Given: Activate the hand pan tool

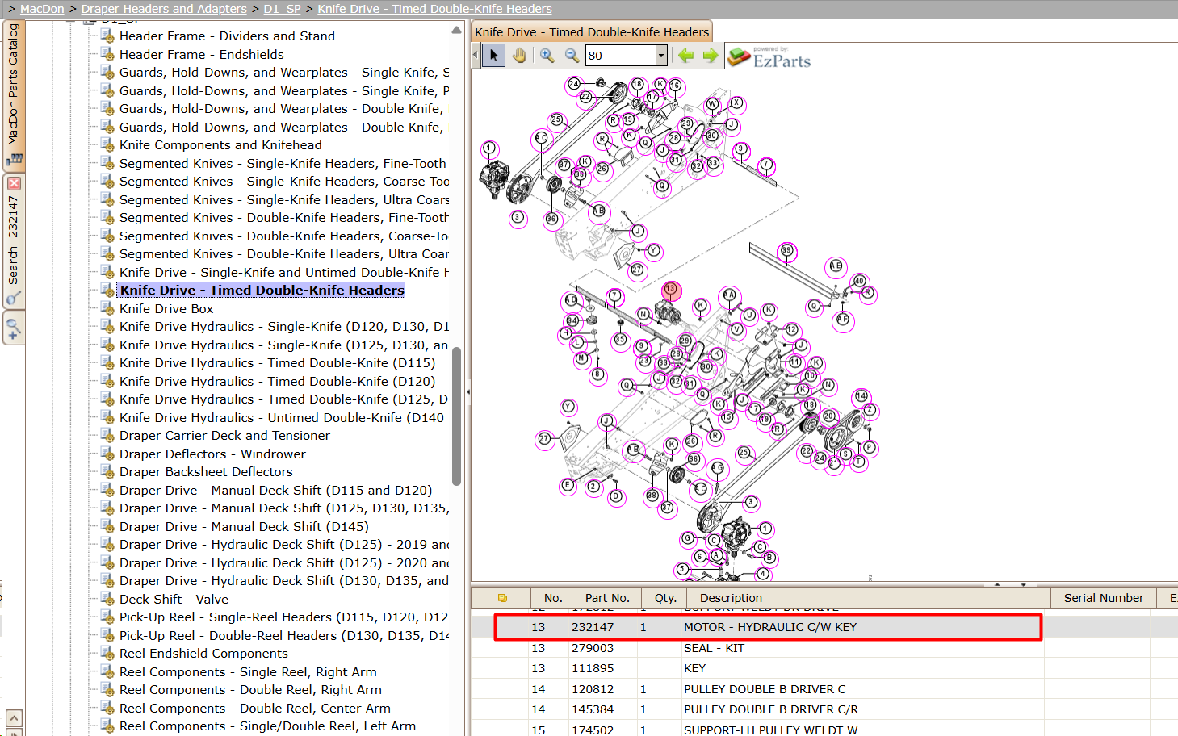Looking at the screenshot, I should point(519,55).
